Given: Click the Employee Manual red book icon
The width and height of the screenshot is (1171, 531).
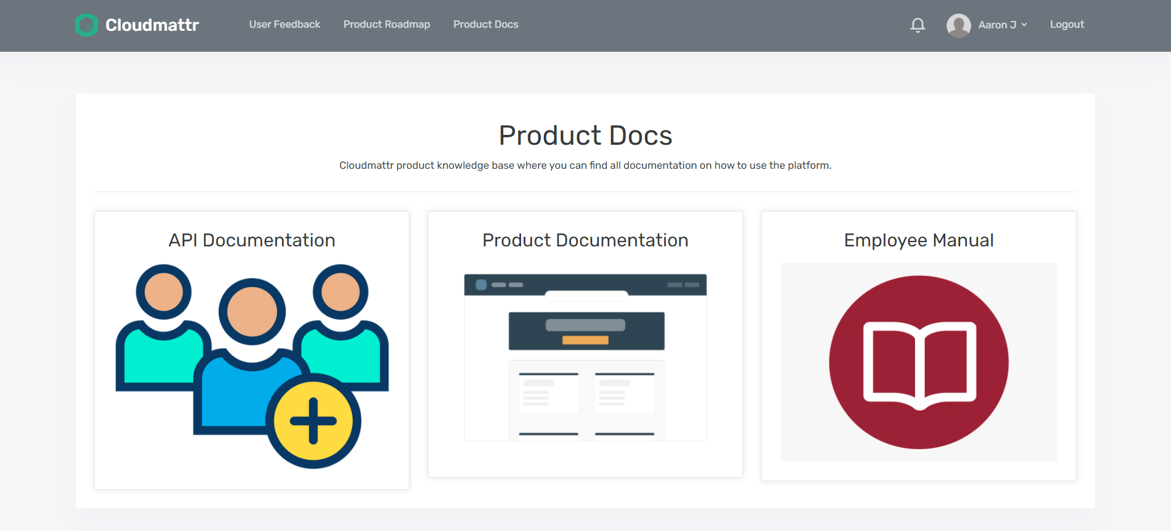Looking at the screenshot, I should (x=919, y=362).
